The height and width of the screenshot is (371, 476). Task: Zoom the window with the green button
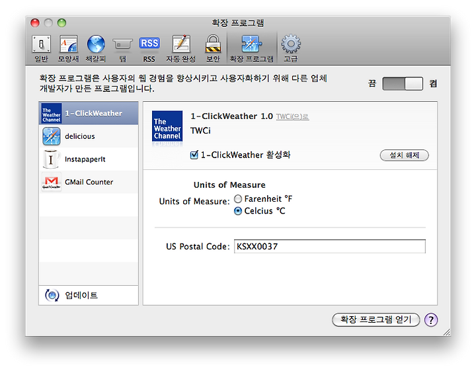pyautogui.click(x=61, y=22)
